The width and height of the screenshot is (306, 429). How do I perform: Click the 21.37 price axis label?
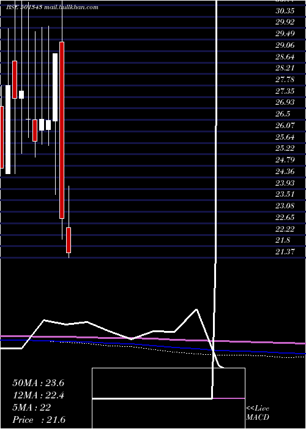coord(285,252)
